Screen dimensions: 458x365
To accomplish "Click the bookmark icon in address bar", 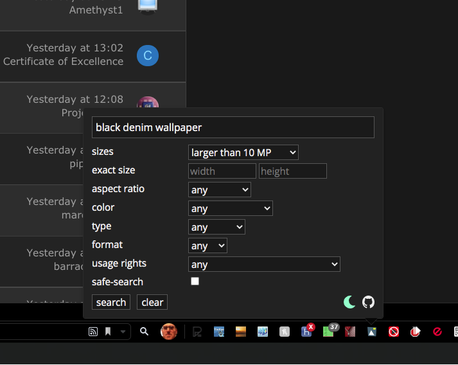I will click(108, 332).
